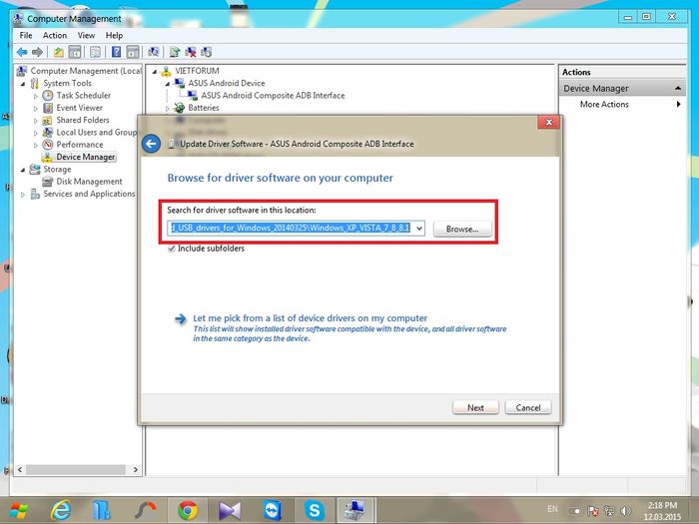Toggle the Show/Hide Console Tree toolbar icon
This screenshot has height=524, width=699.
75,52
